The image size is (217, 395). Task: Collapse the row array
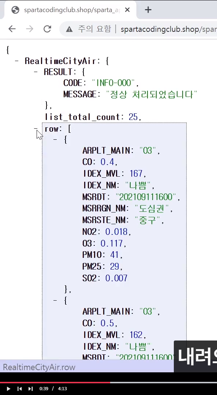pyautogui.click(x=35, y=129)
